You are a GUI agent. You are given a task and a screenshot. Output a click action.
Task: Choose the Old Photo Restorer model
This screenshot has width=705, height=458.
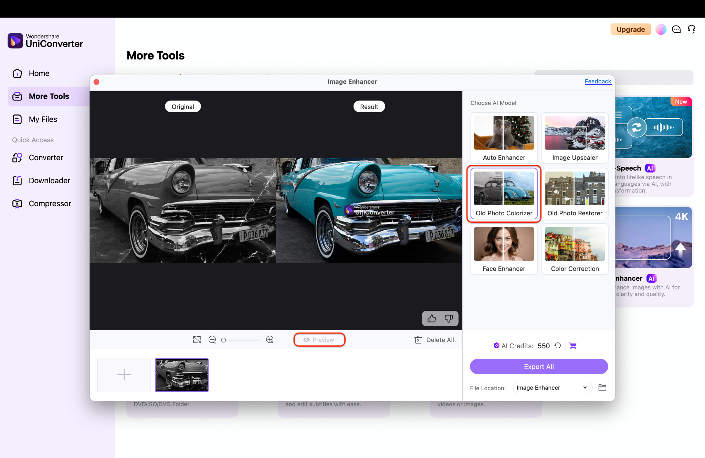tap(575, 194)
